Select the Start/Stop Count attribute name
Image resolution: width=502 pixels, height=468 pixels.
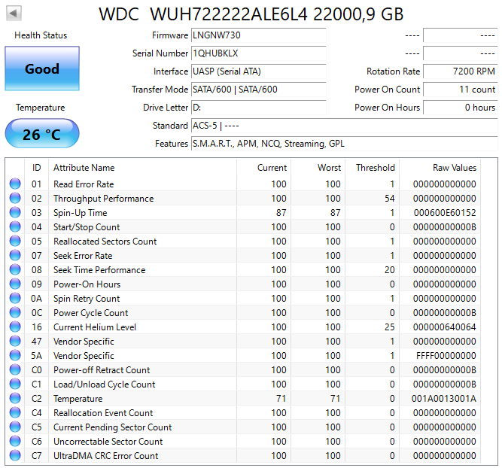(x=87, y=227)
